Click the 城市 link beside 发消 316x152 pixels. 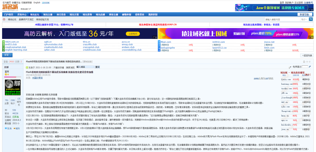[16, 128]
